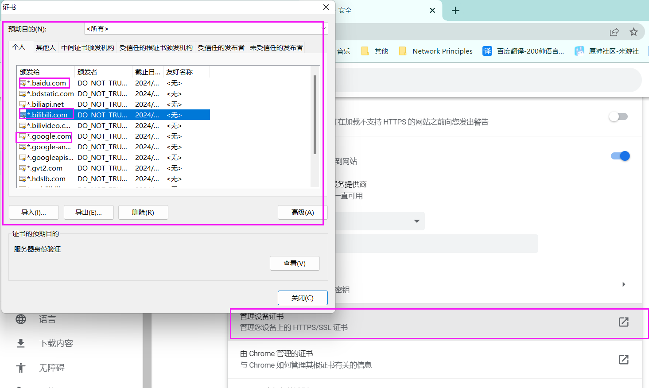Screen dimensions: 649x388
Task: Select the *.bilibili.com certificate row
Action: pyautogui.click(x=114, y=115)
